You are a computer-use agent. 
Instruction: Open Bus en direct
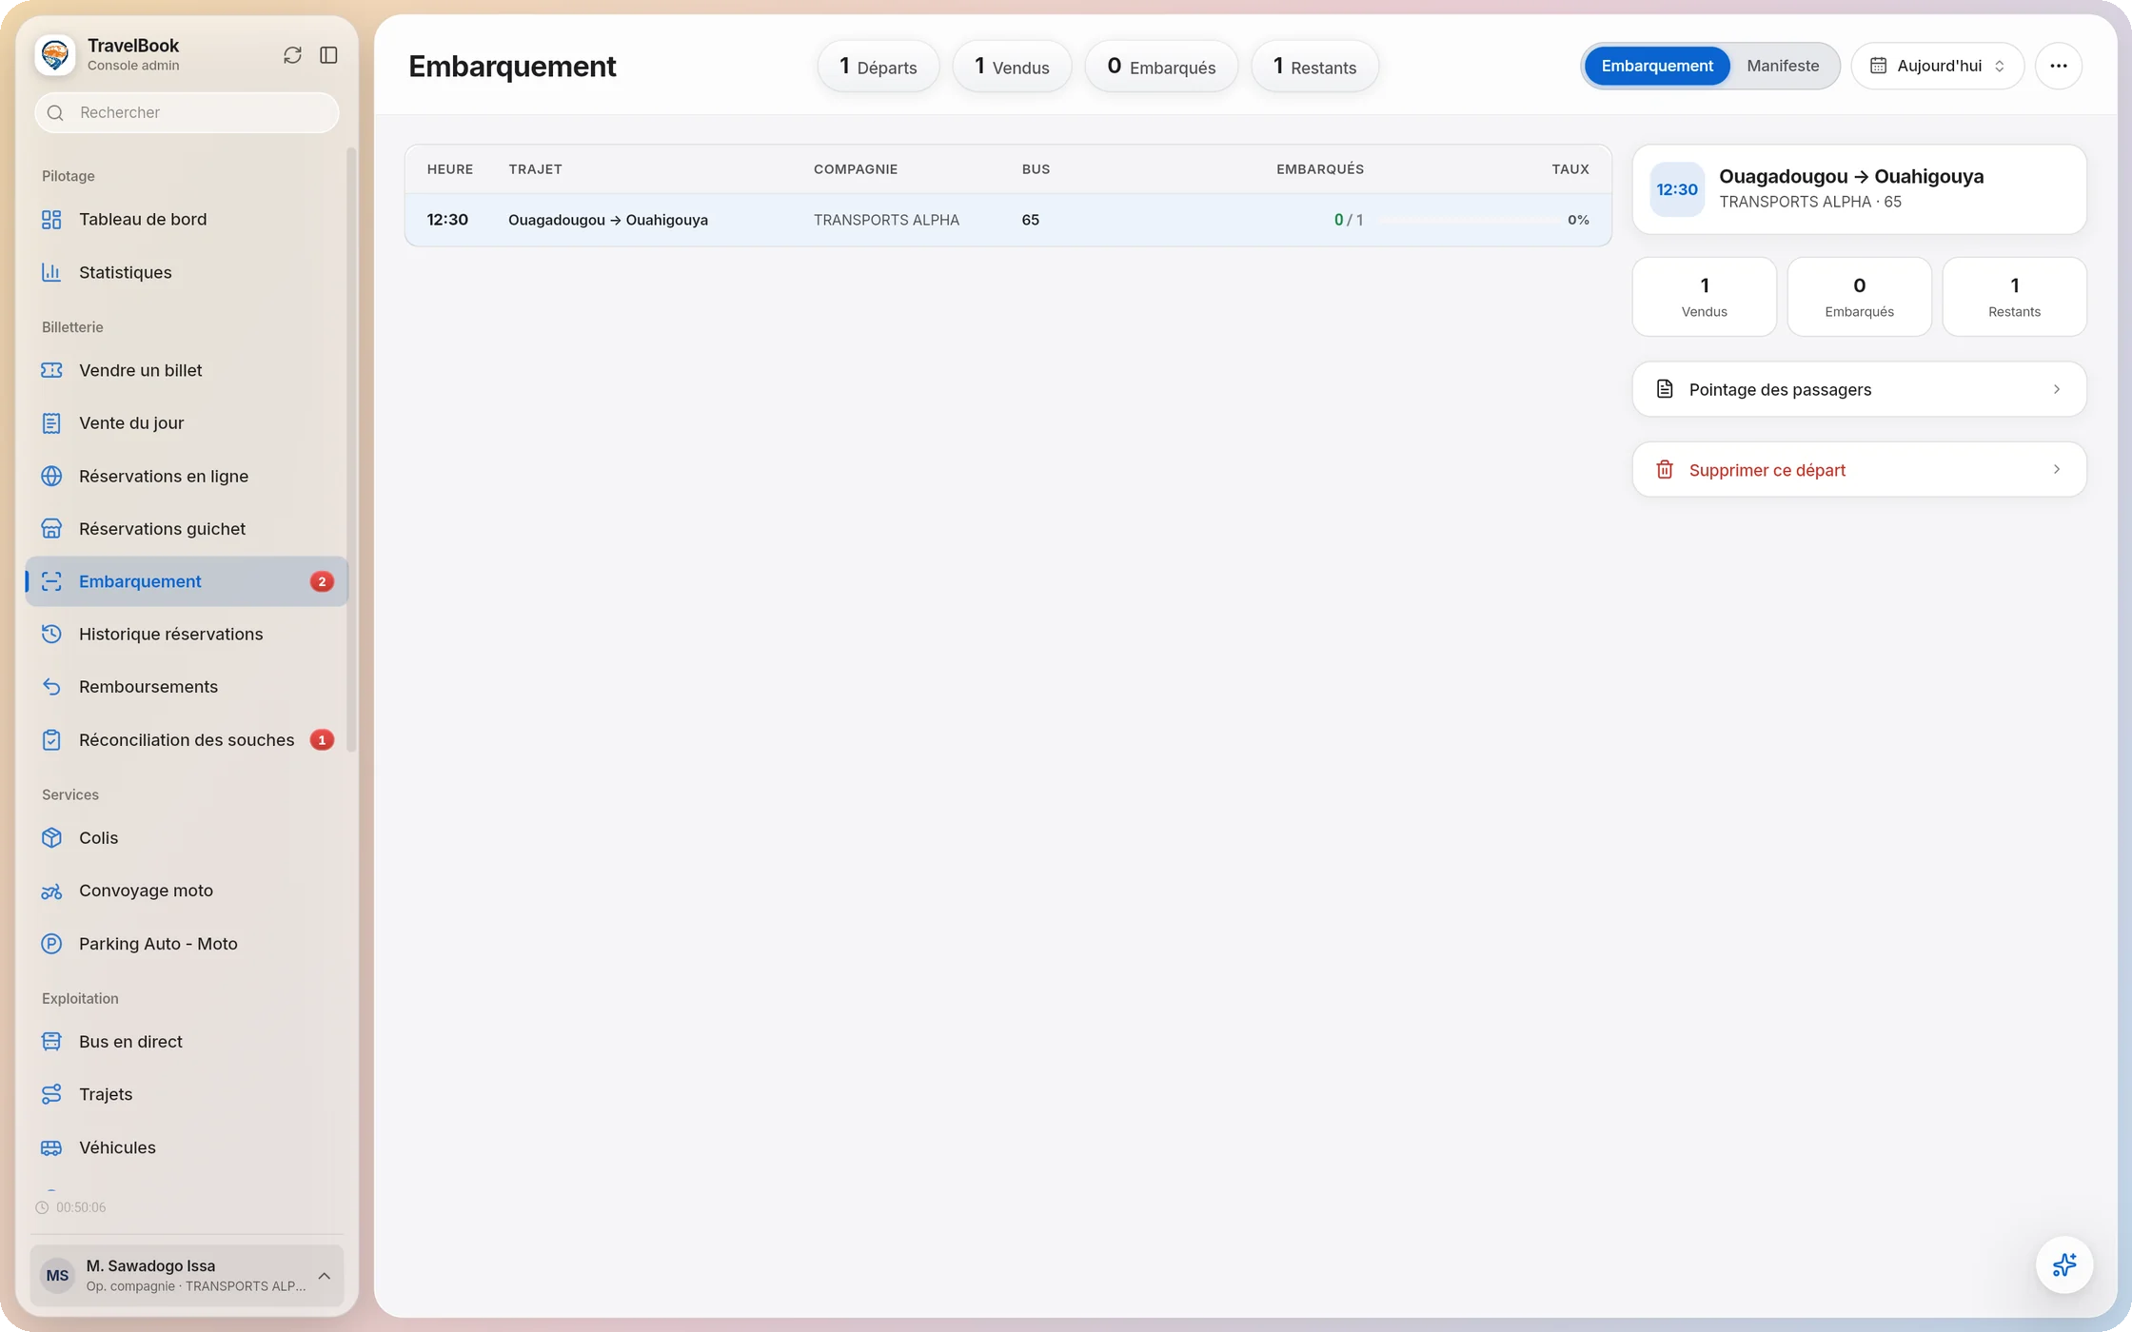187,1042
